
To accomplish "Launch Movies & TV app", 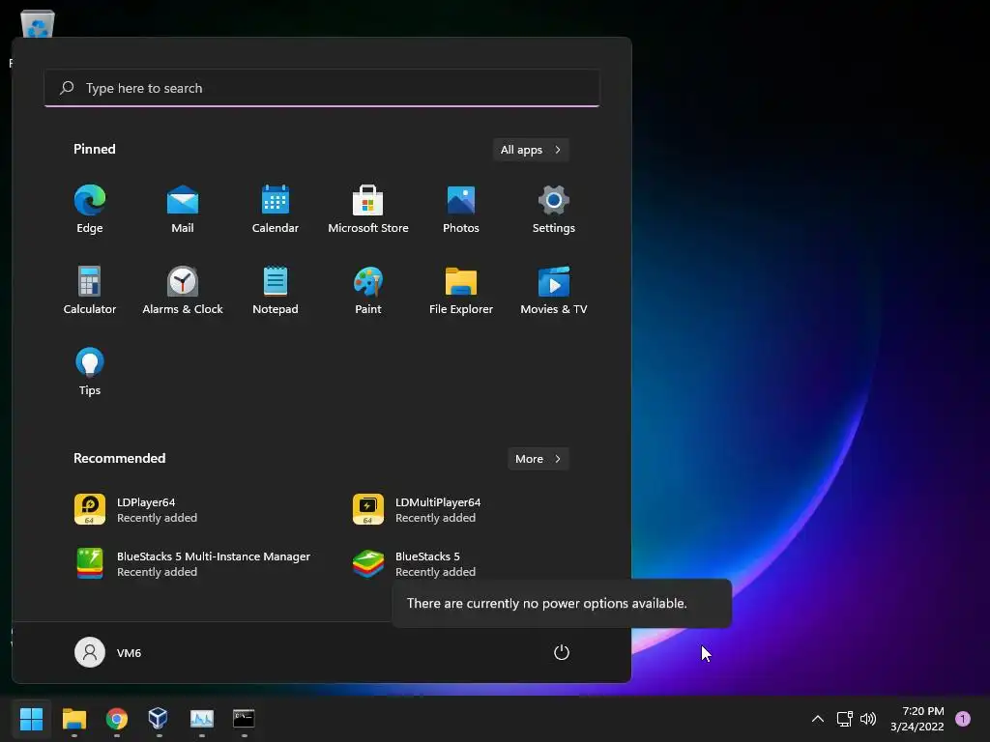I will (x=554, y=290).
